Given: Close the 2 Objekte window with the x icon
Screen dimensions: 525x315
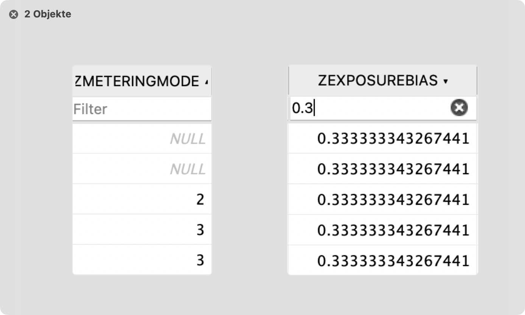Looking at the screenshot, I should tap(14, 15).
